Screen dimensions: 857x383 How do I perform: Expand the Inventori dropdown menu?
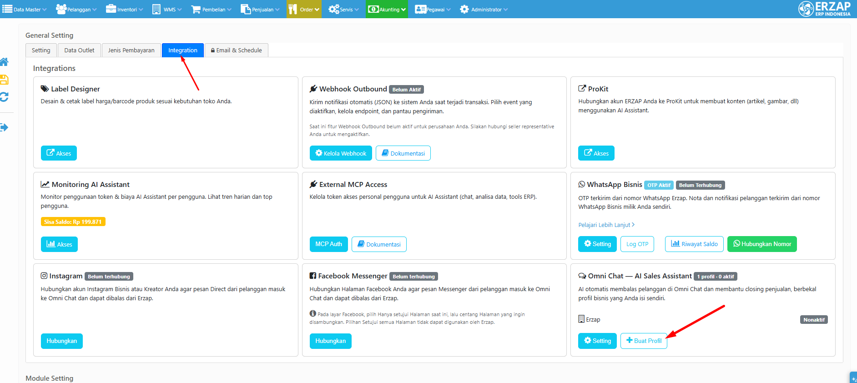124,9
